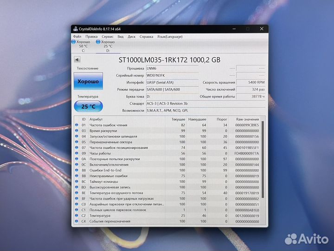Select text 'Частота ошибок чтения' in attribute list
The height and width of the screenshot is (251, 334).
(x=108, y=125)
